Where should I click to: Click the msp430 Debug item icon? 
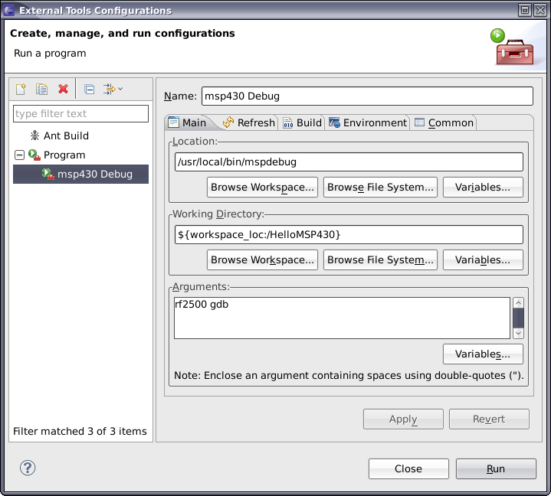(48, 174)
